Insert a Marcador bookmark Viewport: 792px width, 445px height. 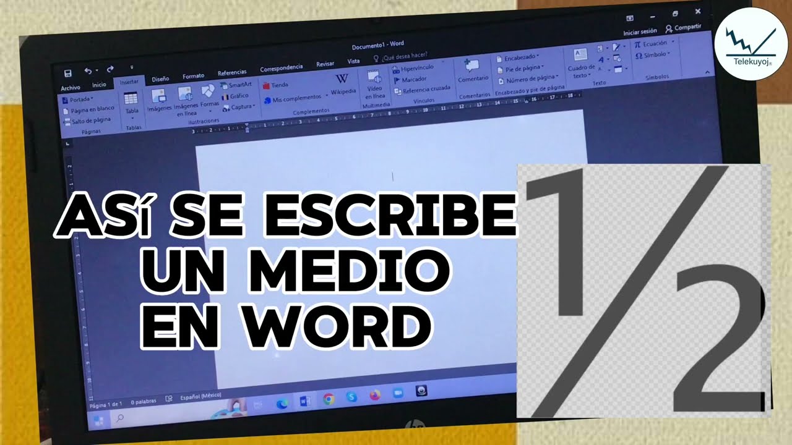(410, 79)
